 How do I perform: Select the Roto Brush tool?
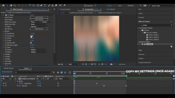(x=60, y=5)
